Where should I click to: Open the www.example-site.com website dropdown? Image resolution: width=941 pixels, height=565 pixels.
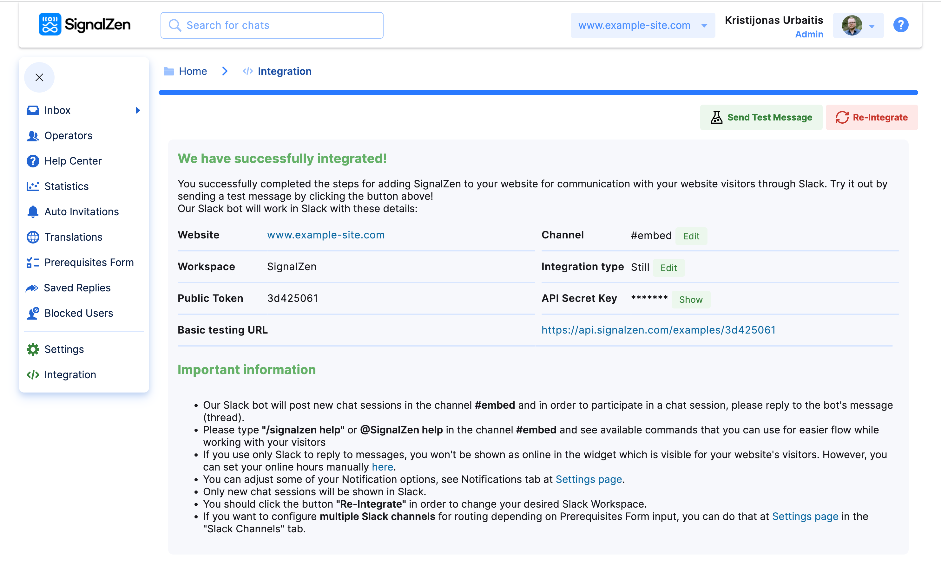(x=642, y=25)
